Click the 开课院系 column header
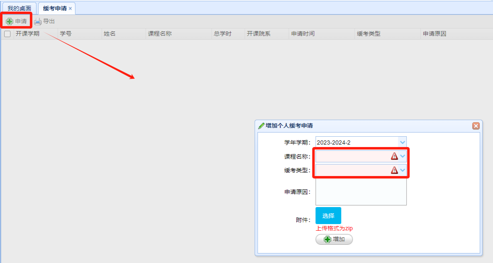The height and width of the screenshot is (263, 493). (x=259, y=34)
